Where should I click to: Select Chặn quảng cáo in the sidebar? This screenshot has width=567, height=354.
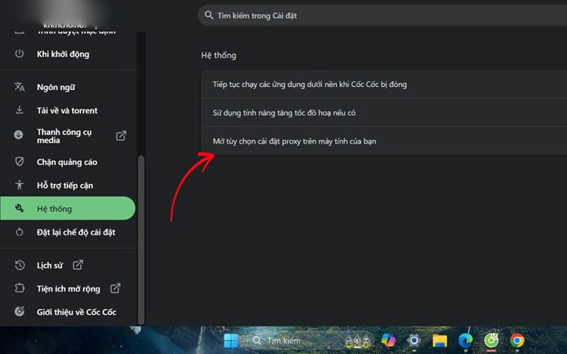point(68,162)
